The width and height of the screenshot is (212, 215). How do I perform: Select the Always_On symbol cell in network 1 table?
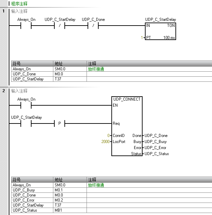coord(32,69)
